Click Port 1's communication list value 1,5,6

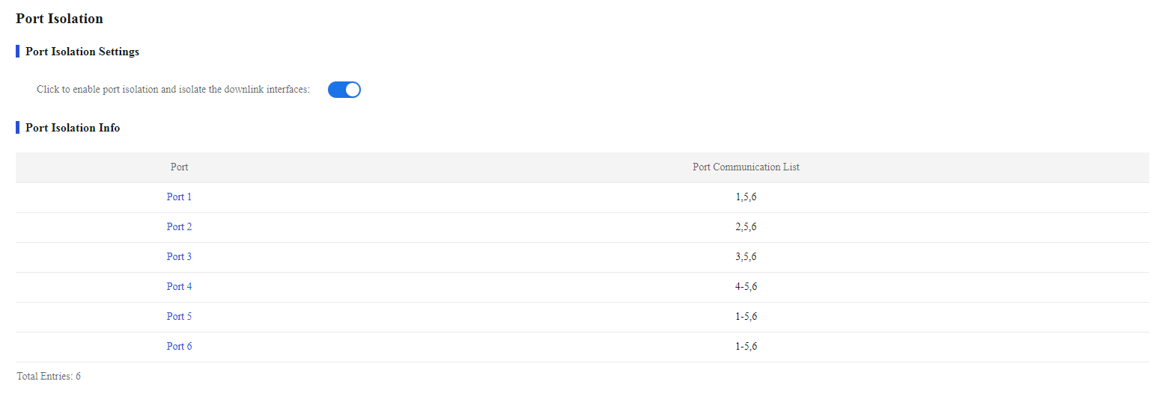(x=746, y=197)
